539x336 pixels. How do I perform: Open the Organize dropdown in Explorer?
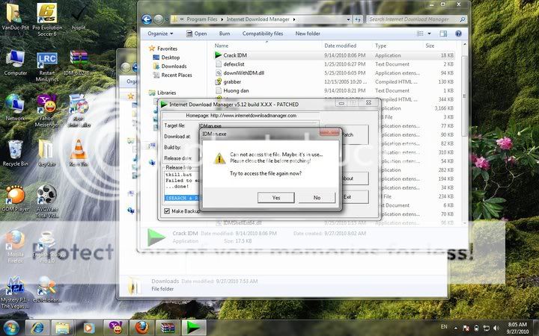(160, 34)
